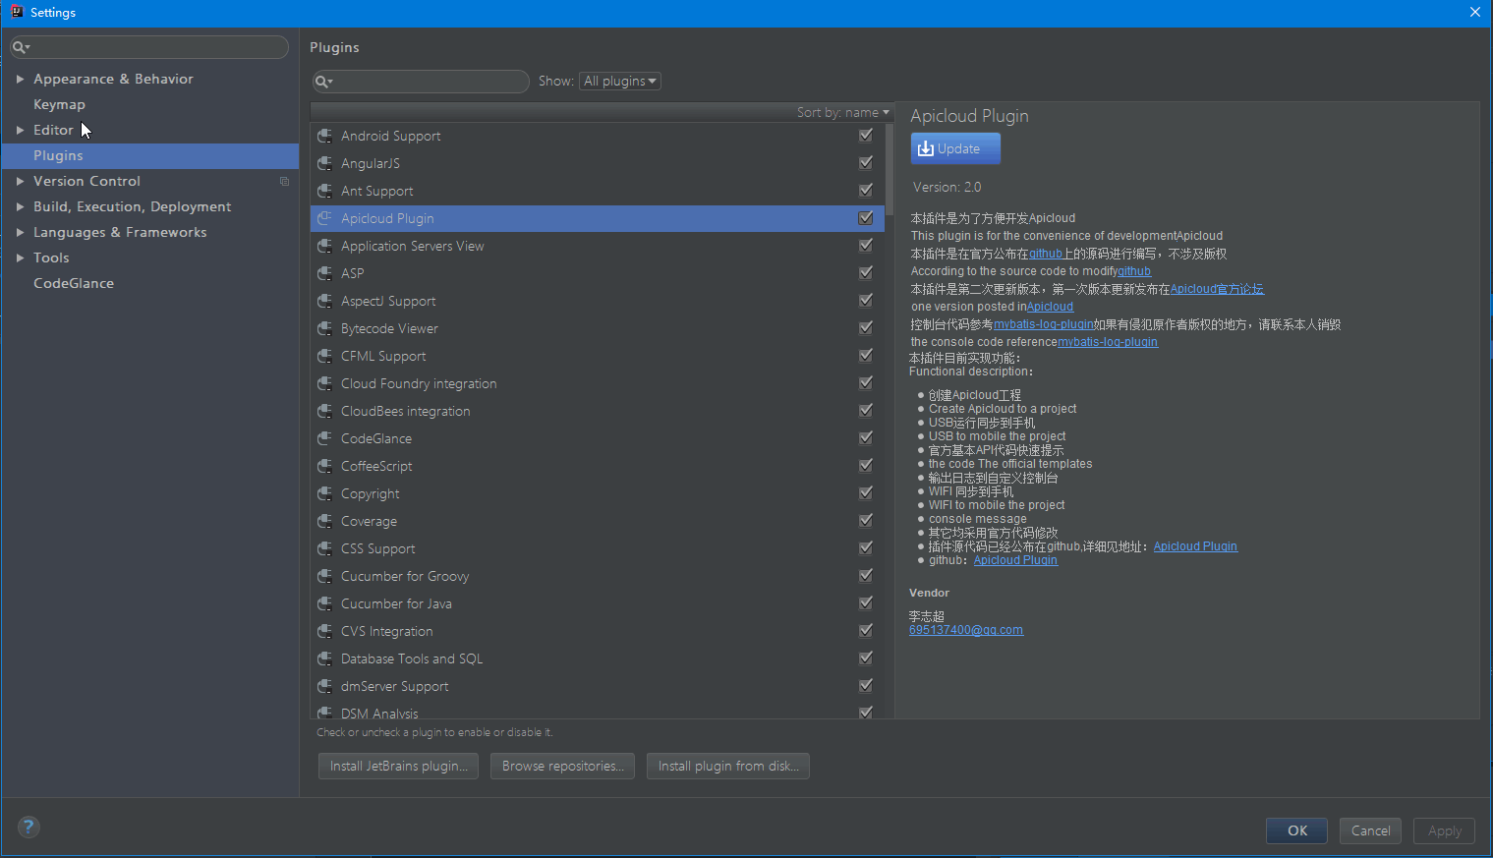
Task: Click the Cucumber for Groovy plugin icon
Action: point(324,576)
